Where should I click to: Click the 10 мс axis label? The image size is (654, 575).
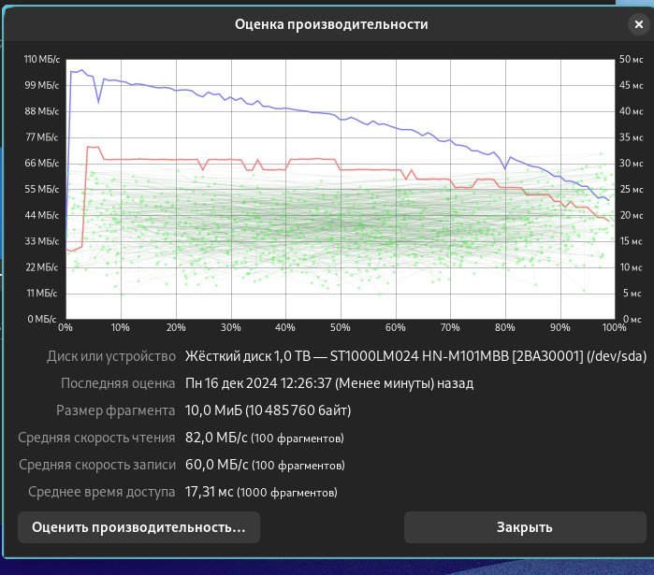click(631, 267)
